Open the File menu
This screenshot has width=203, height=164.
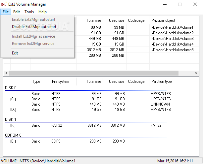point(6,12)
